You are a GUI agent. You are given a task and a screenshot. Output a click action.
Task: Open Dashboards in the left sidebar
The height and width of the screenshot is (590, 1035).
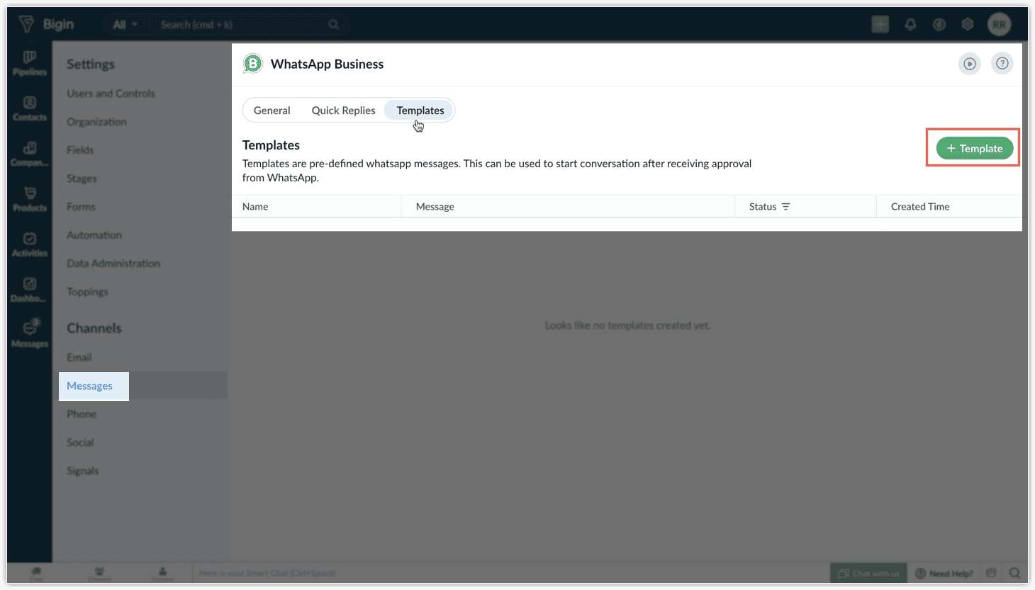tap(30, 290)
